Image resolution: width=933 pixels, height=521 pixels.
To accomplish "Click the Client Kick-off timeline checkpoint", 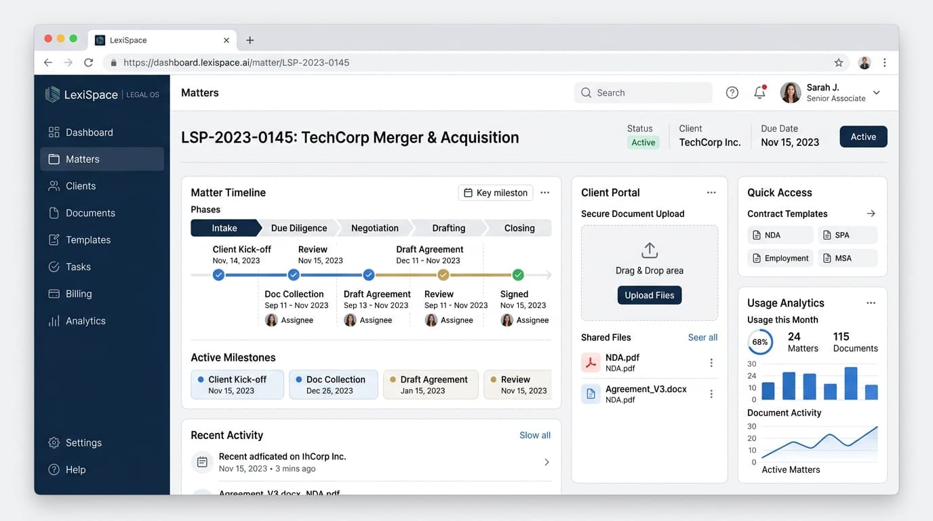I will 218,275.
